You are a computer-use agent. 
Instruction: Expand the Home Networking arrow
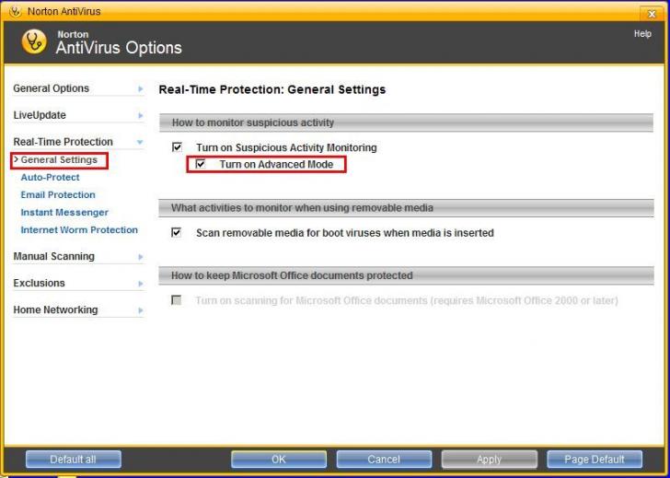141,310
